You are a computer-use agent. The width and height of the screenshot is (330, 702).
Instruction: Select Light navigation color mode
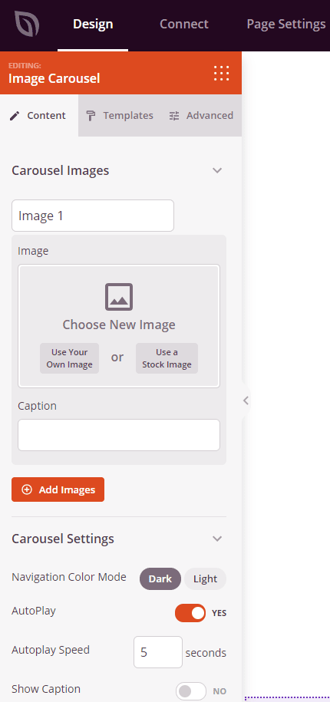tap(206, 579)
